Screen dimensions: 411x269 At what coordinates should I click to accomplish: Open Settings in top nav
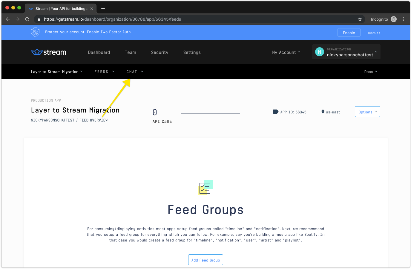point(192,52)
